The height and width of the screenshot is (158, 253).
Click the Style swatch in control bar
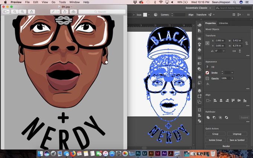click(145, 14)
